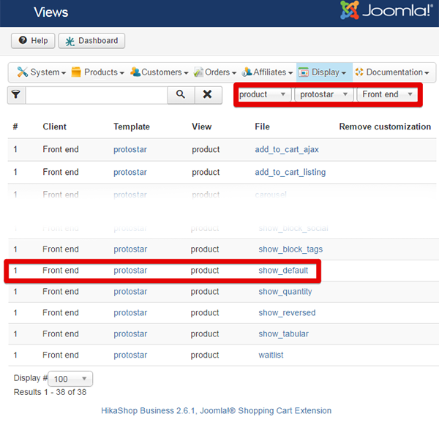
Task: Click the Joomla logo
Action: point(386,10)
